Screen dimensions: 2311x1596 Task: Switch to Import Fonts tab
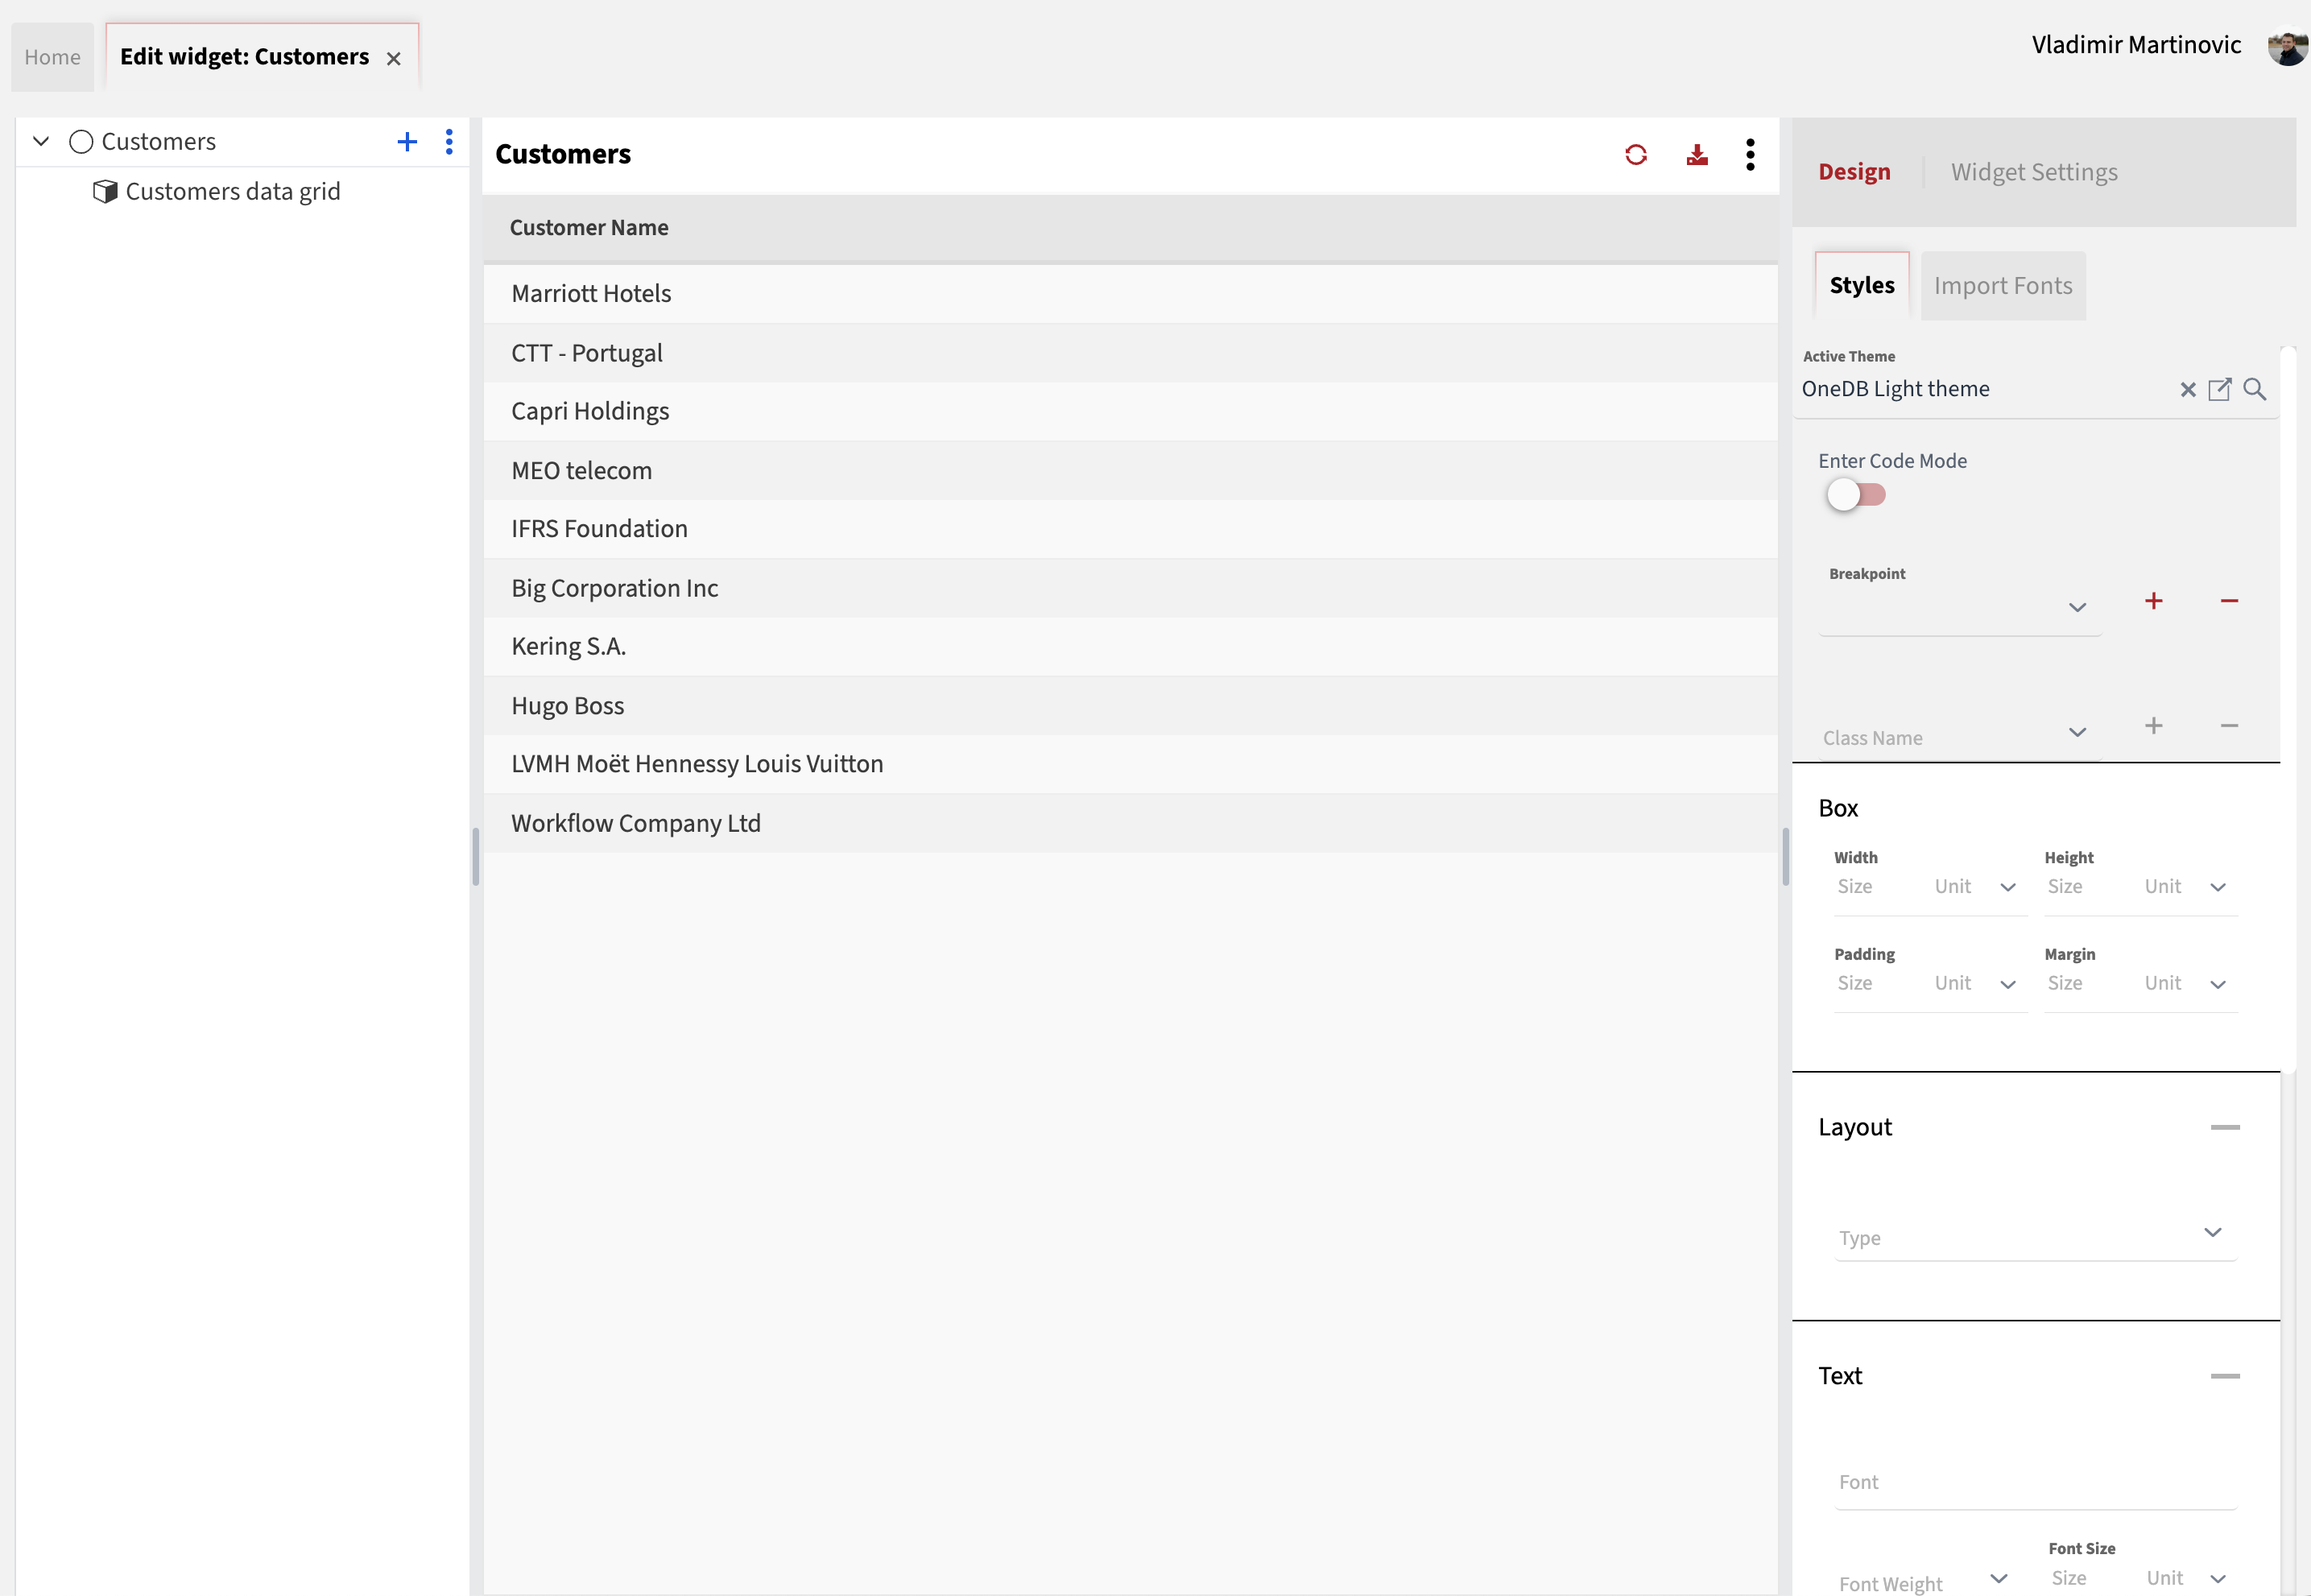[x=2002, y=286]
